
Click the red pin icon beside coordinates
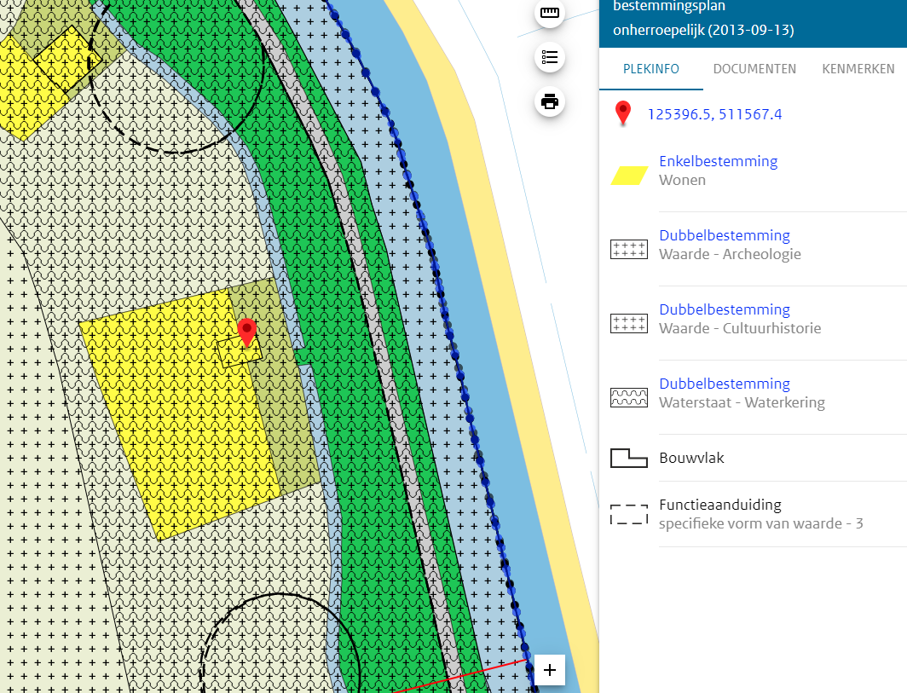(624, 113)
